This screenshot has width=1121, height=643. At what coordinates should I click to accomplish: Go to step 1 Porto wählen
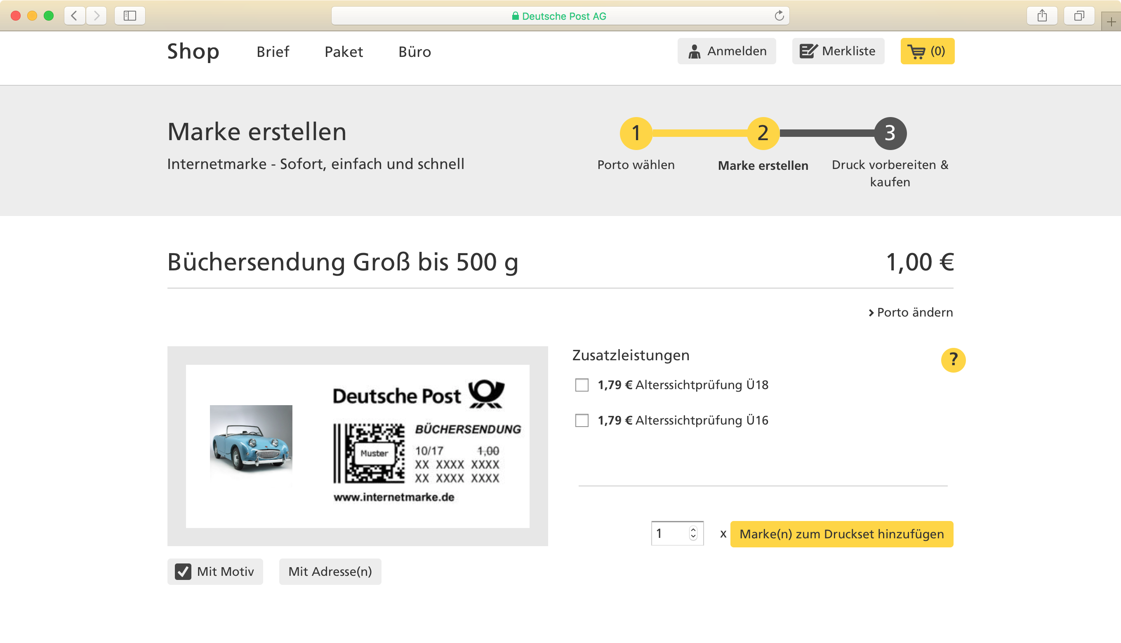(x=636, y=133)
